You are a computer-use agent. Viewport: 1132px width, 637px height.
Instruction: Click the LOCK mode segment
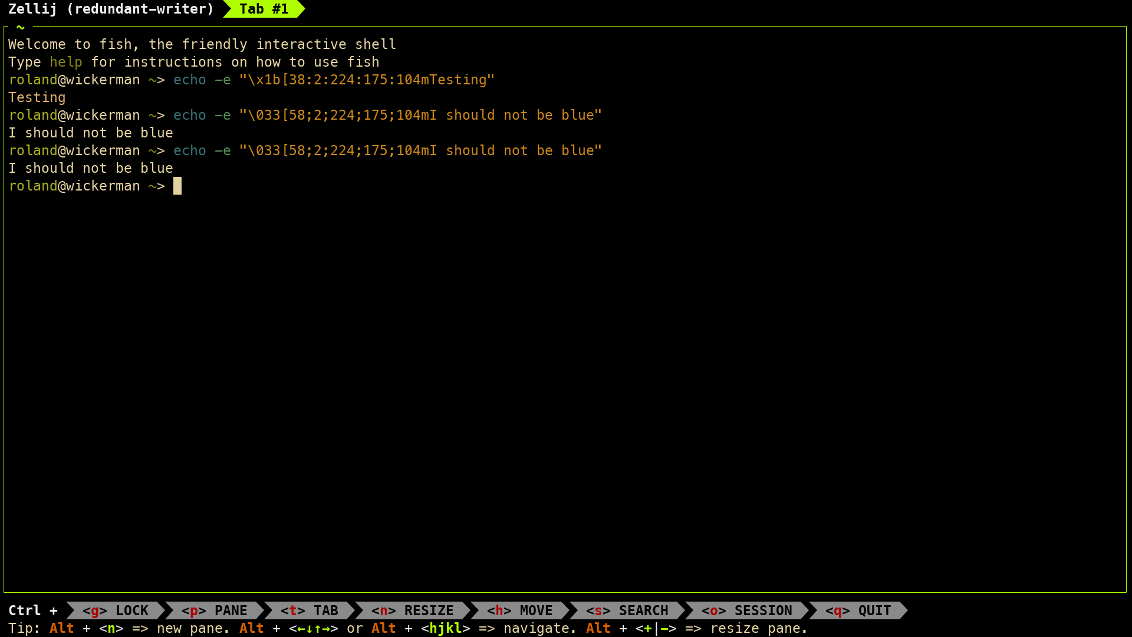click(116, 610)
